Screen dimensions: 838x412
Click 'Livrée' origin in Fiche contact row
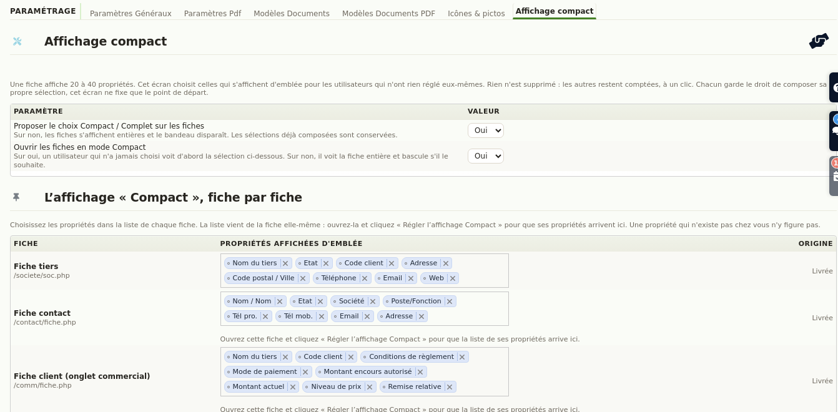pos(822,318)
